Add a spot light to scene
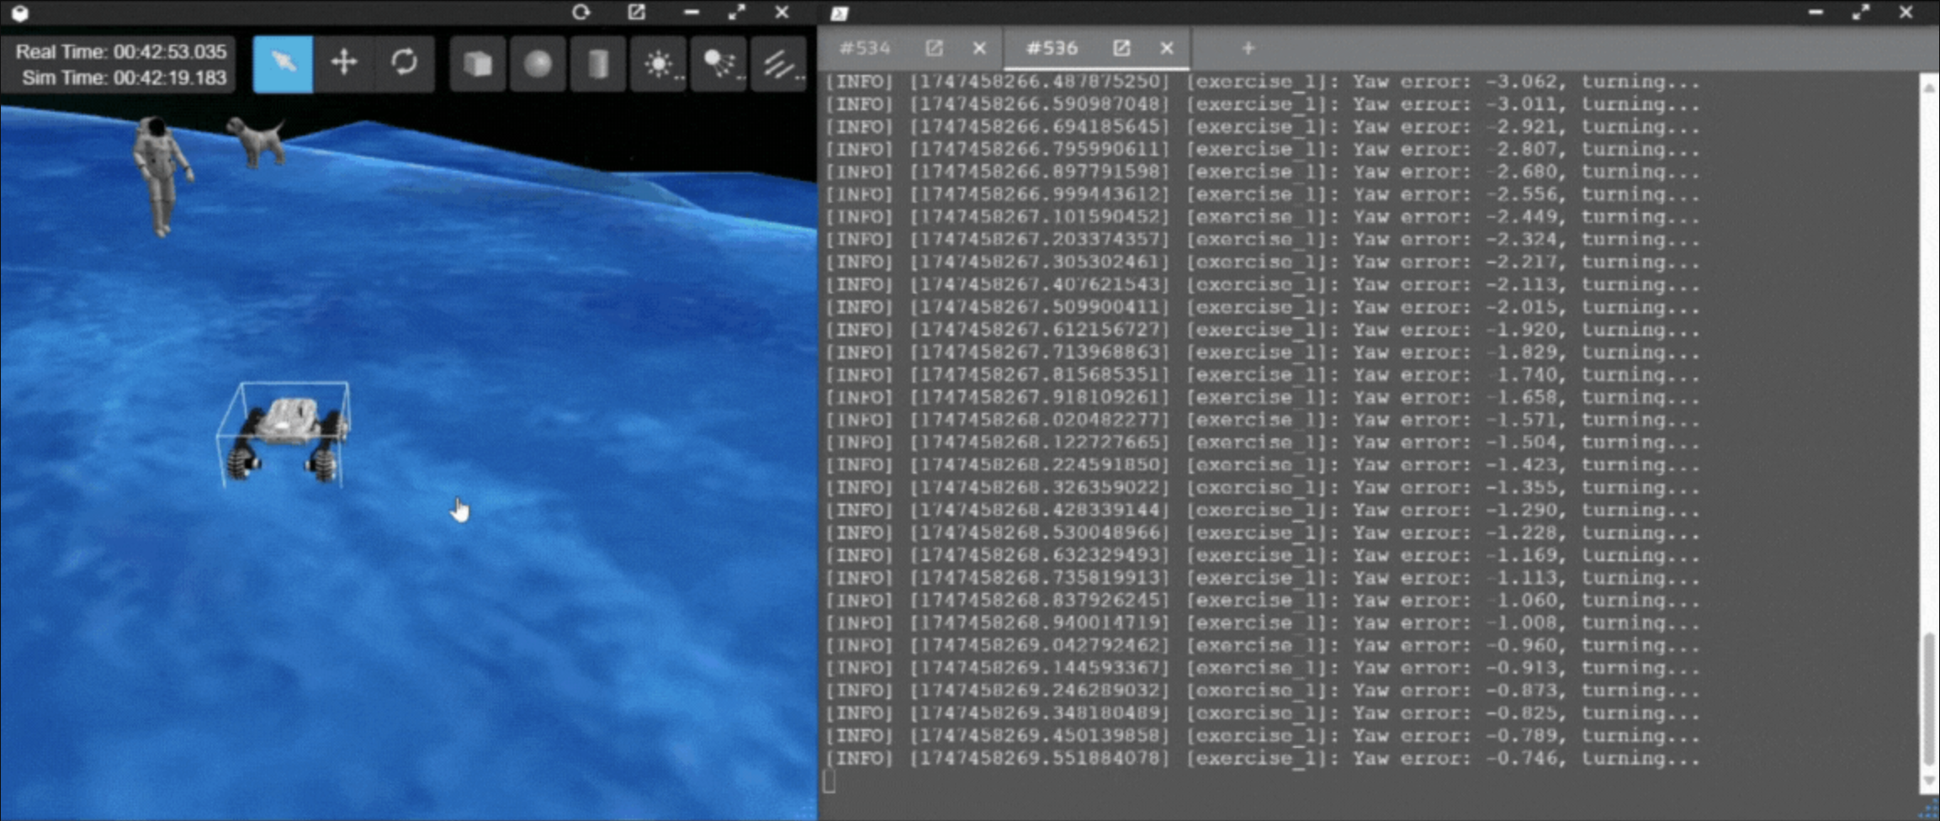Viewport: 1940px width, 821px height. tap(719, 64)
